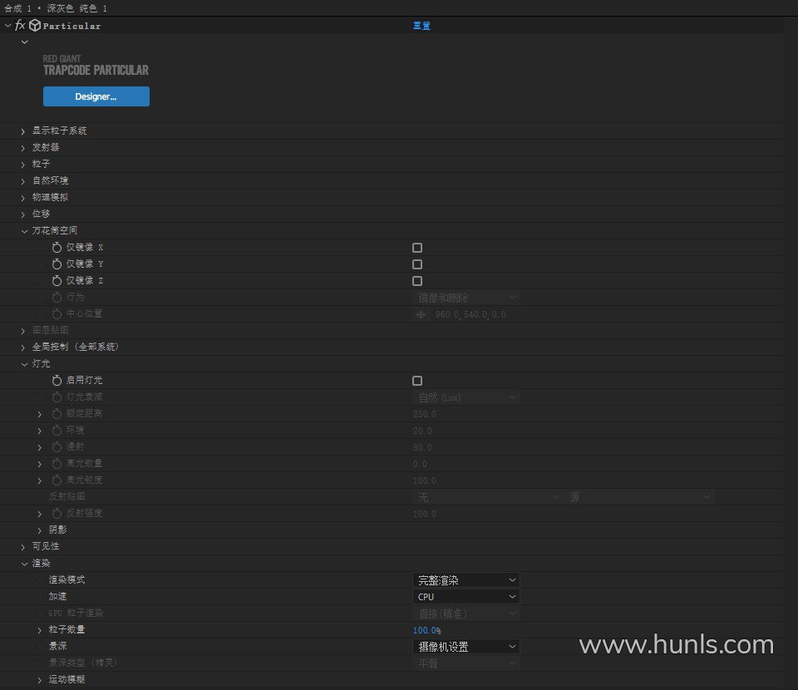Click stopwatch for 行为
This screenshot has height=690, width=798.
57,297
